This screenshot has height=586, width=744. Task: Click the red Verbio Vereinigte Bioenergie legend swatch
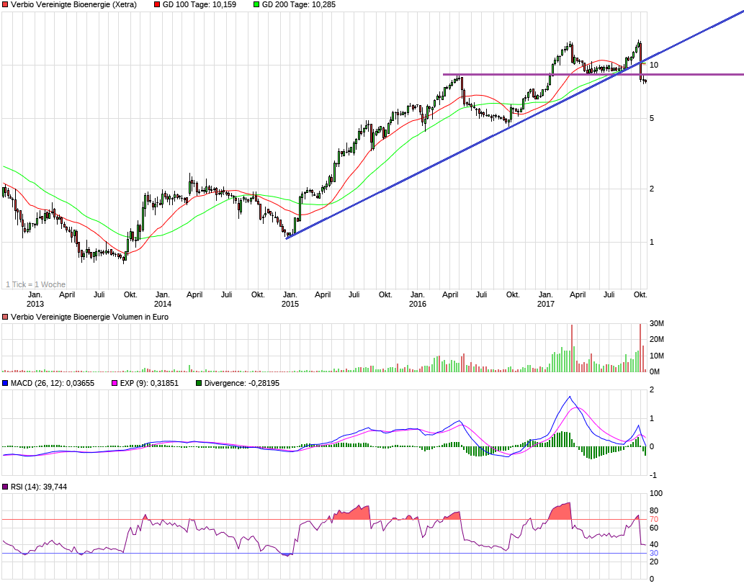(x=5, y=5)
